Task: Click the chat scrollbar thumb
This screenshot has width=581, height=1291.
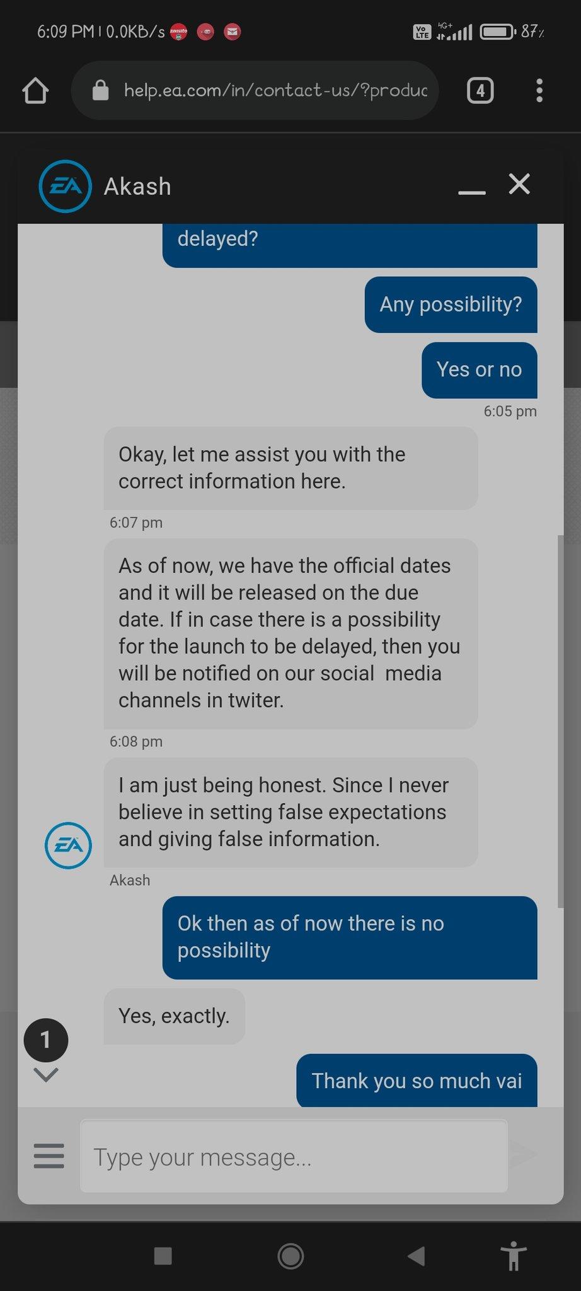Action: point(560,721)
